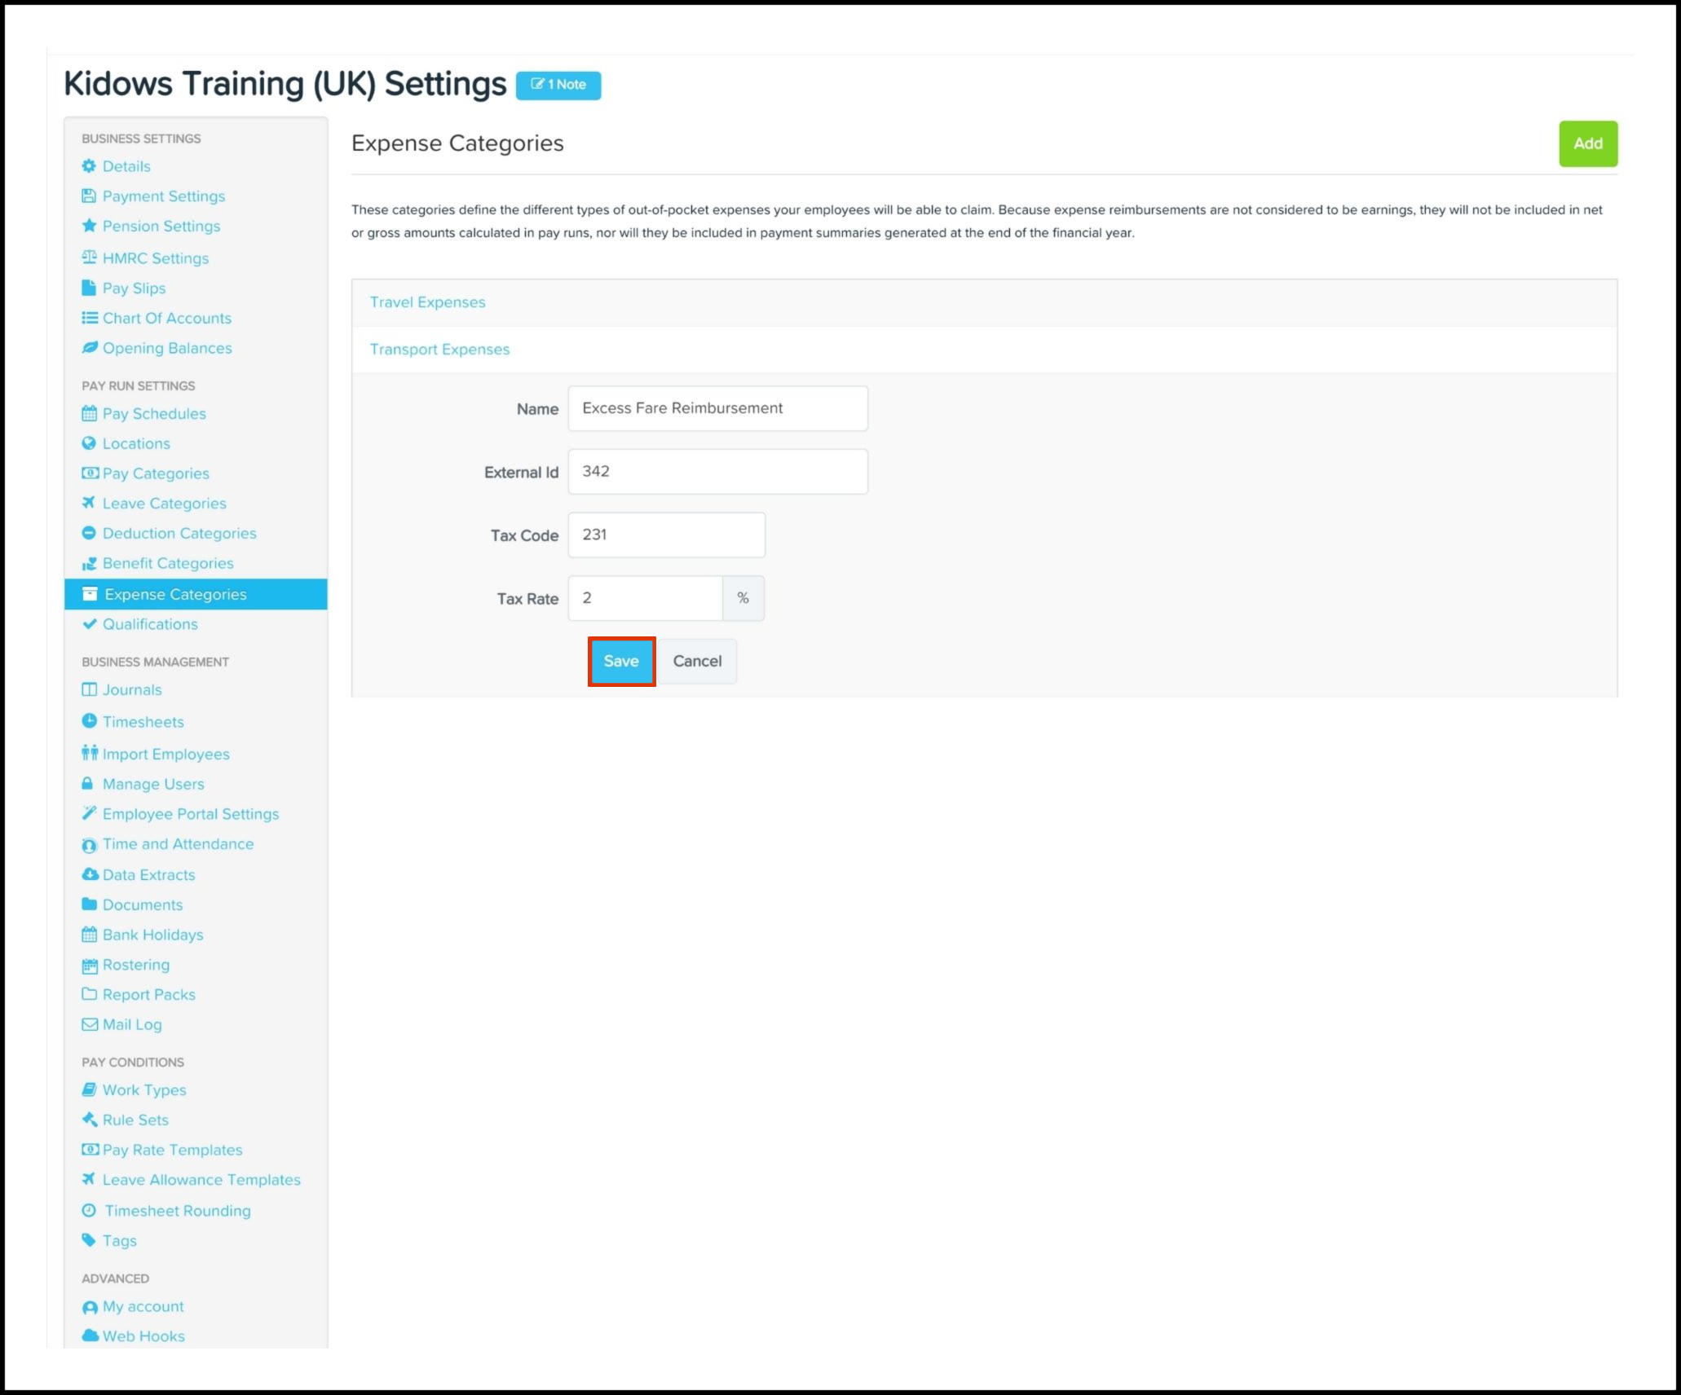Click the scales icon for HMRC Settings
1681x1395 pixels.
pos(89,257)
